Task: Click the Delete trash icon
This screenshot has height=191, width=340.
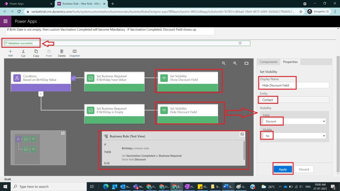Action: [62, 52]
